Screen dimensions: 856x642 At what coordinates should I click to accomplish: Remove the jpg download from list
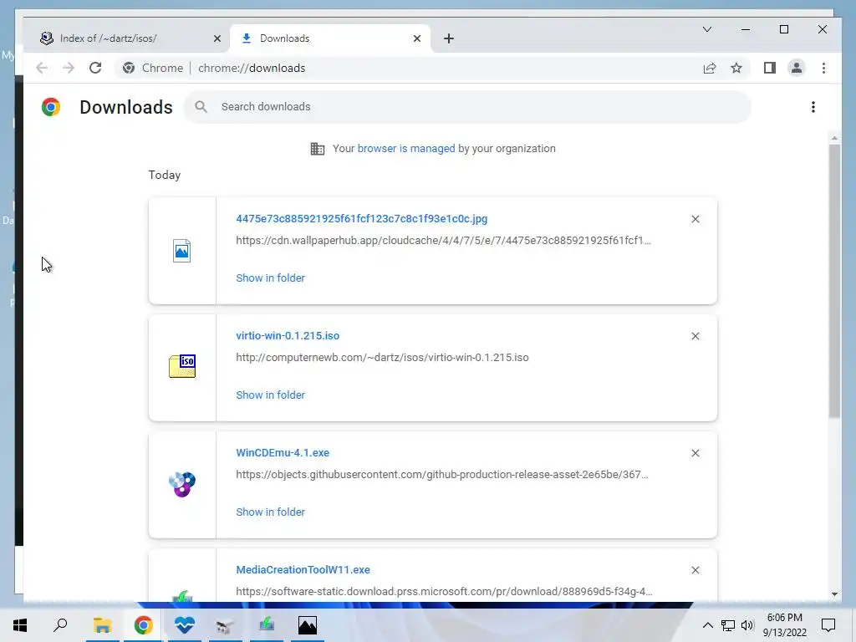click(x=695, y=219)
